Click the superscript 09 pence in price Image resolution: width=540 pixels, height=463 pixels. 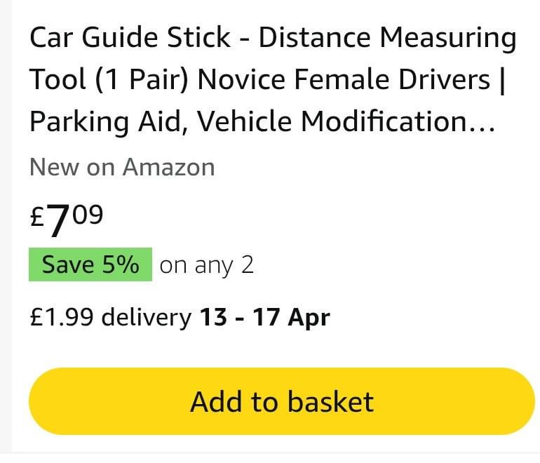click(88, 214)
